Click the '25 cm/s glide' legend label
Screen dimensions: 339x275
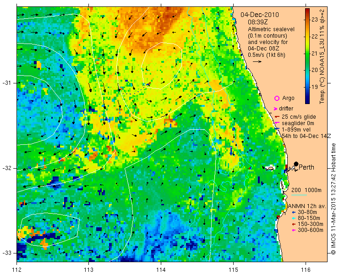[x=299, y=117]
